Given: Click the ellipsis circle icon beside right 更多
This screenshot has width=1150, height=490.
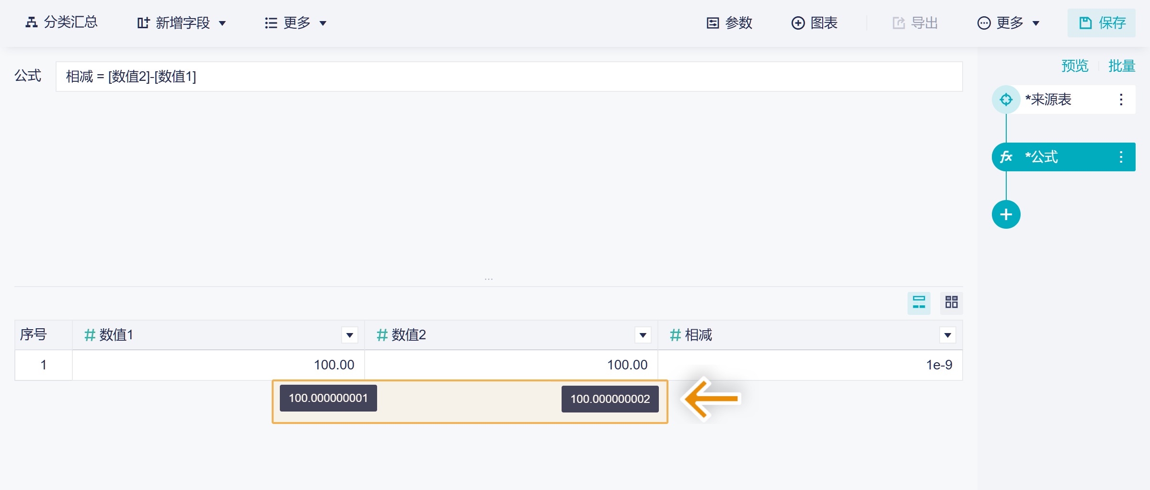Looking at the screenshot, I should coord(984,23).
